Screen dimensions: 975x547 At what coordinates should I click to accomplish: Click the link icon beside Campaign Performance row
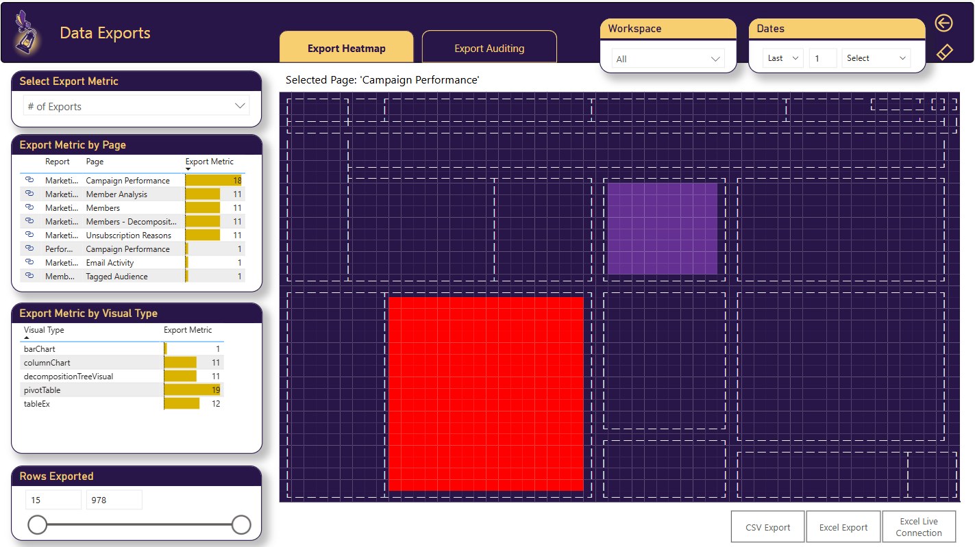[28, 180]
